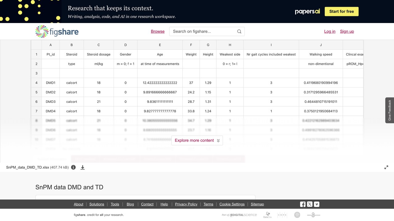Open the Sitemap footer link

tap(257, 204)
